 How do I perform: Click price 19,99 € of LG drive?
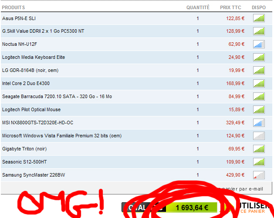[x=237, y=70]
